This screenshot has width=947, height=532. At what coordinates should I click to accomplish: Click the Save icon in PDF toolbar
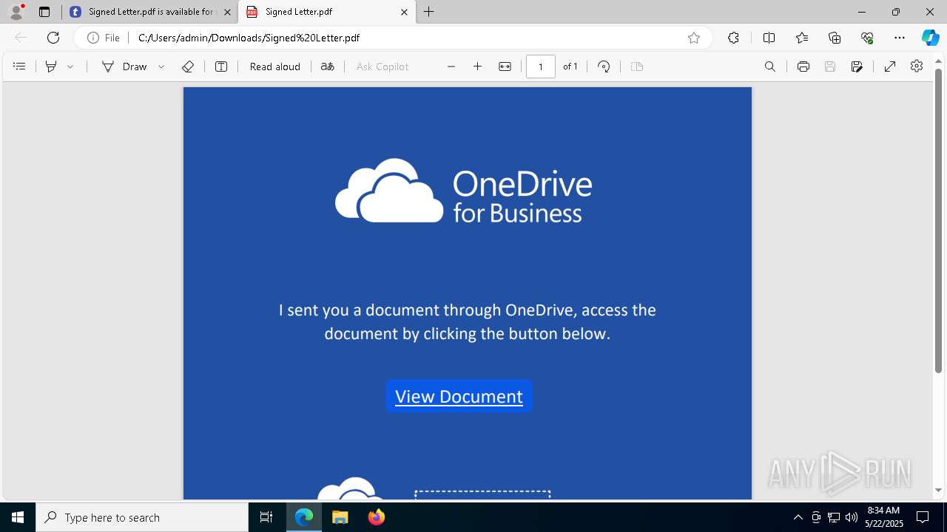click(x=830, y=66)
